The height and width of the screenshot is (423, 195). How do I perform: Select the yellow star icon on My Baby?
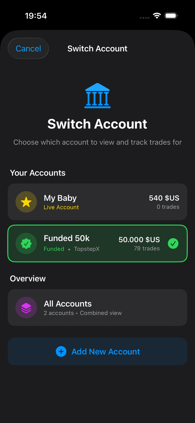pyautogui.click(x=26, y=202)
